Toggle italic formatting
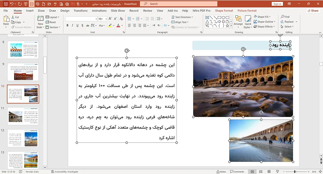The height and width of the screenshot is (174, 323). coord(72,25)
